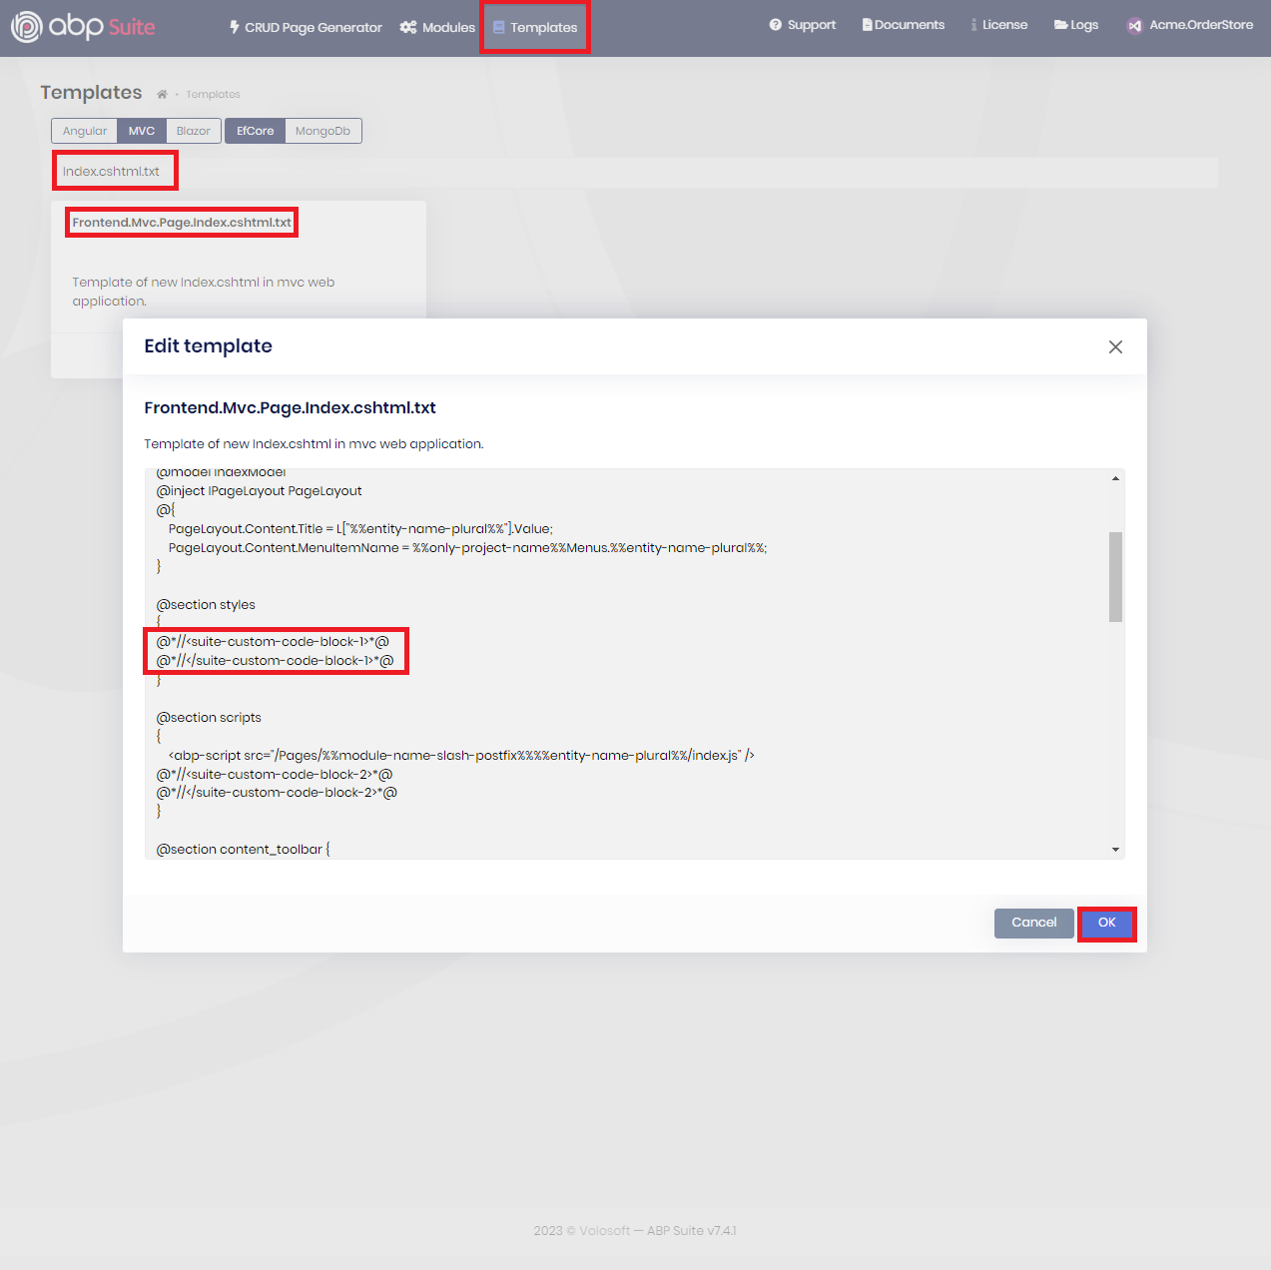Select the MVC UI framework toggle
The width and height of the screenshot is (1271, 1270).
[142, 131]
